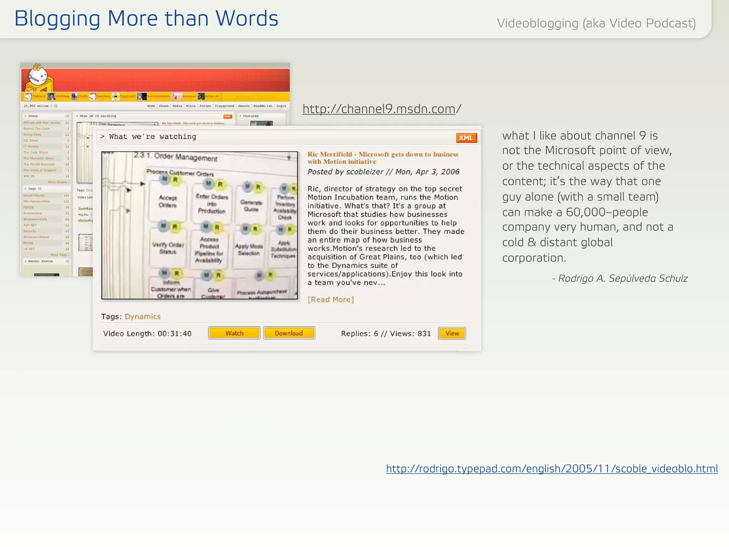Click the Login nav item
The width and height of the screenshot is (729, 547).
pyautogui.click(x=281, y=106)
